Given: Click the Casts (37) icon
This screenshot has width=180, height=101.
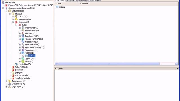Looking at the screenshot, I should (x=16, y=17).
